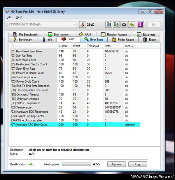The height and width of the screenshot is (180, 175).
Task: Click the copy screenshot to clipboard icon
Action: pyautogui.click(x=116, y=24)
